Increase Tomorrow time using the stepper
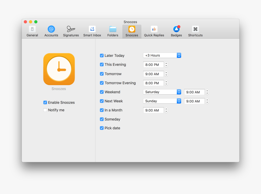The height and width of the screenshot is (194, 261). [x=166, y=73]
